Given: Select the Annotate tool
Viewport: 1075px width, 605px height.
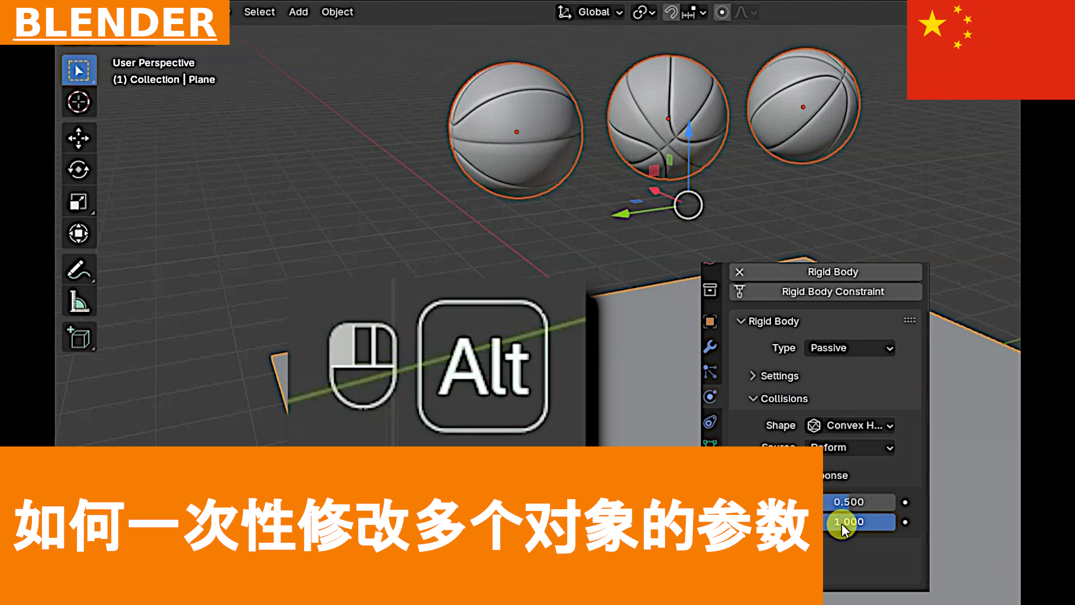Looking at the screenshot, I should tap(78, 269).
